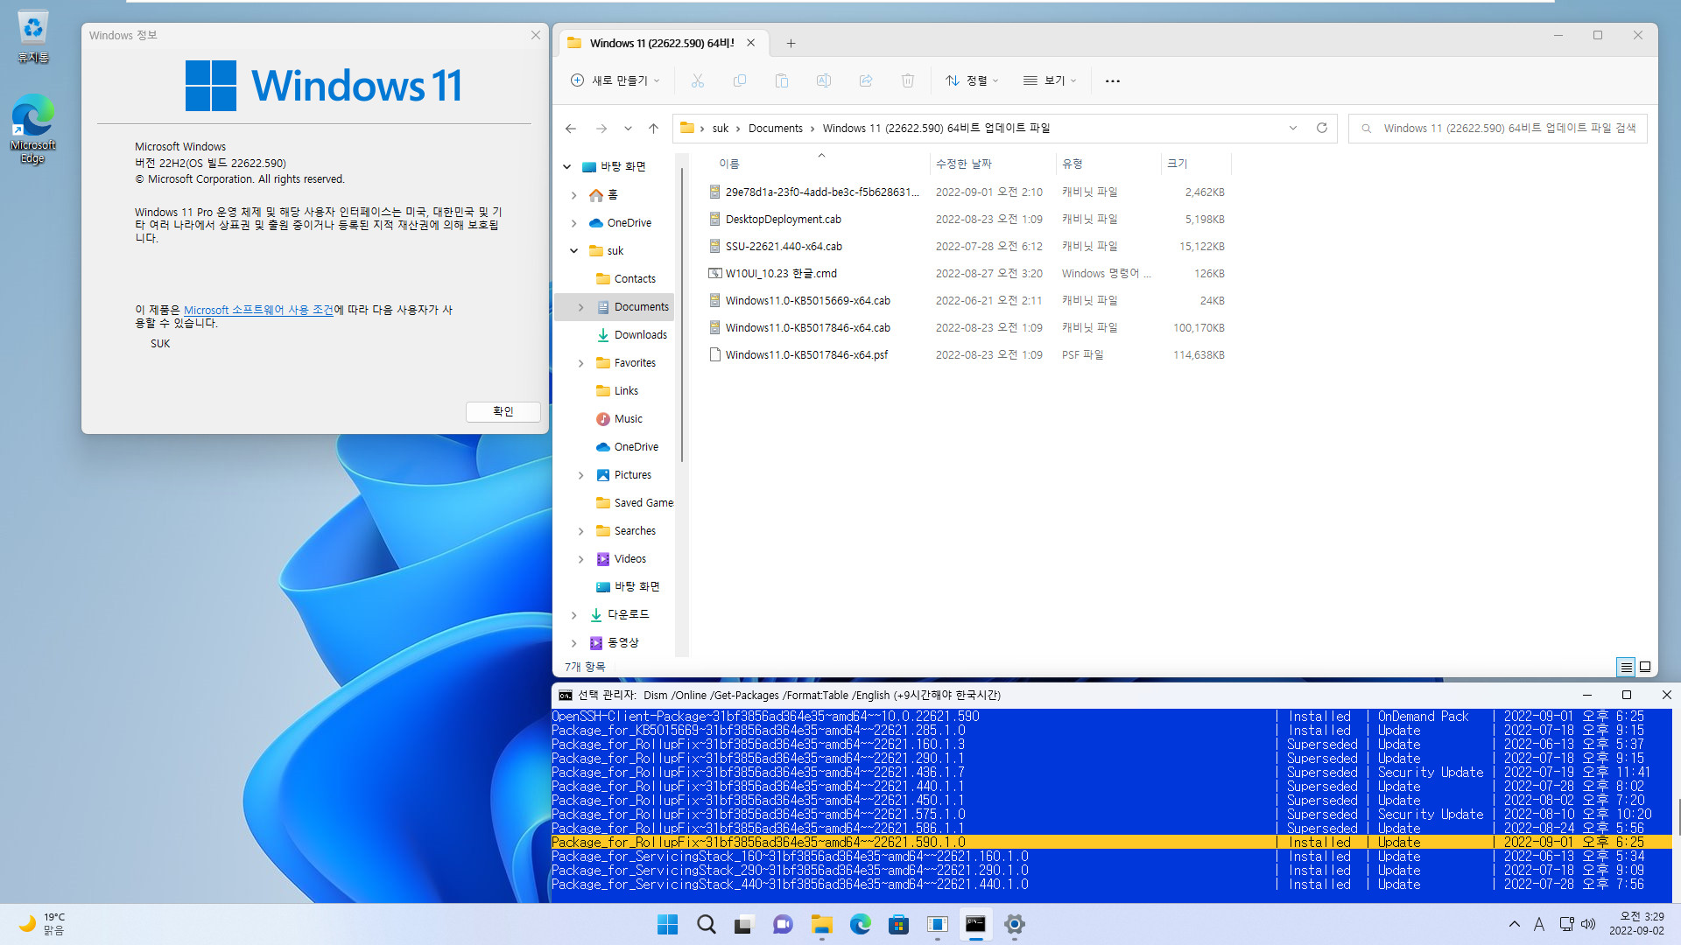Click 확인 button in Windows 정보 dialog
This screenshot has height=945, width=1681.
tap(503, 411)
